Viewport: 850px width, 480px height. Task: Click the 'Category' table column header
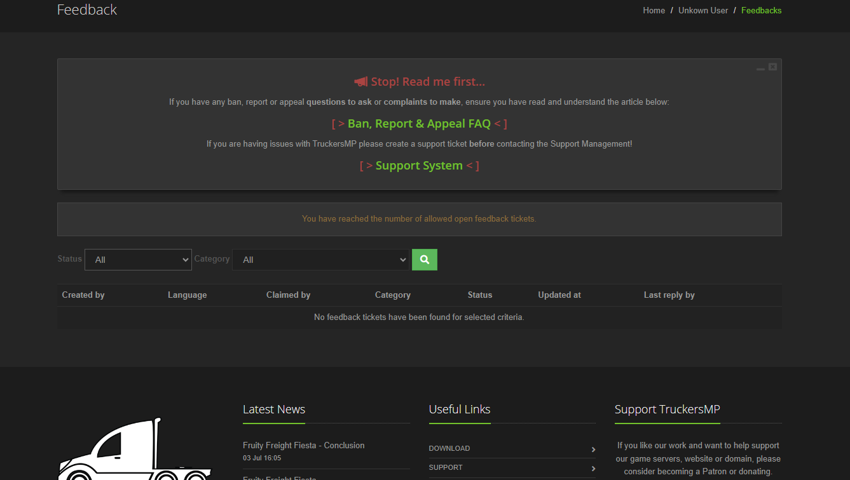(x=393, y=295)
